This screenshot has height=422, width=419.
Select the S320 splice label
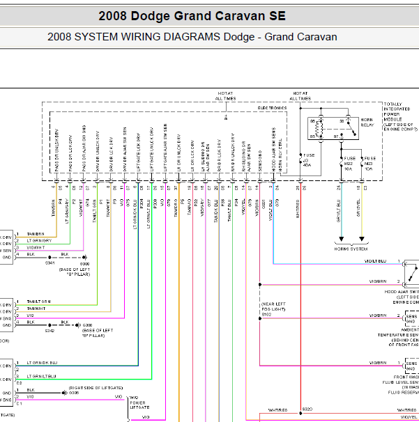(x=307, y=409)
